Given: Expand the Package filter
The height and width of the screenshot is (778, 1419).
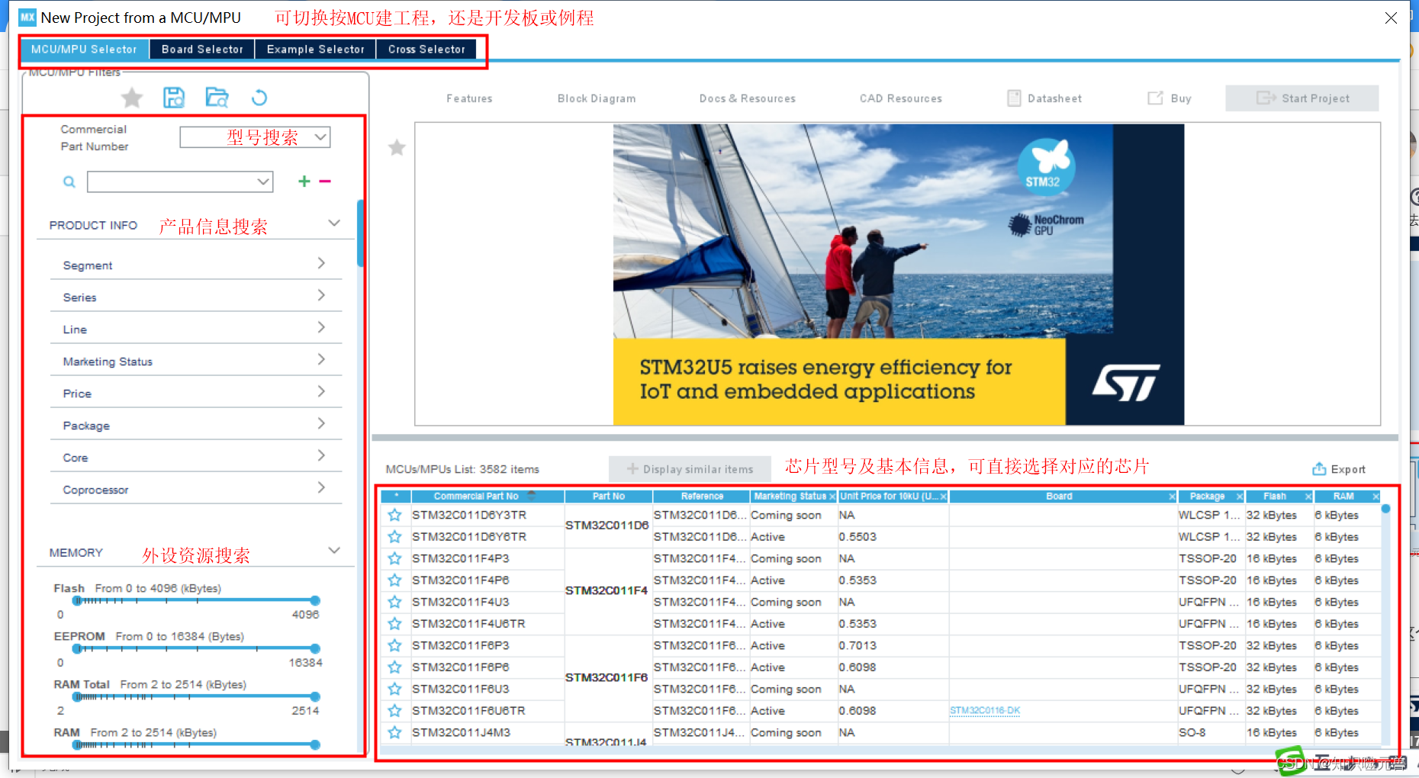Looking at the screenshot, I should [321, 423].
